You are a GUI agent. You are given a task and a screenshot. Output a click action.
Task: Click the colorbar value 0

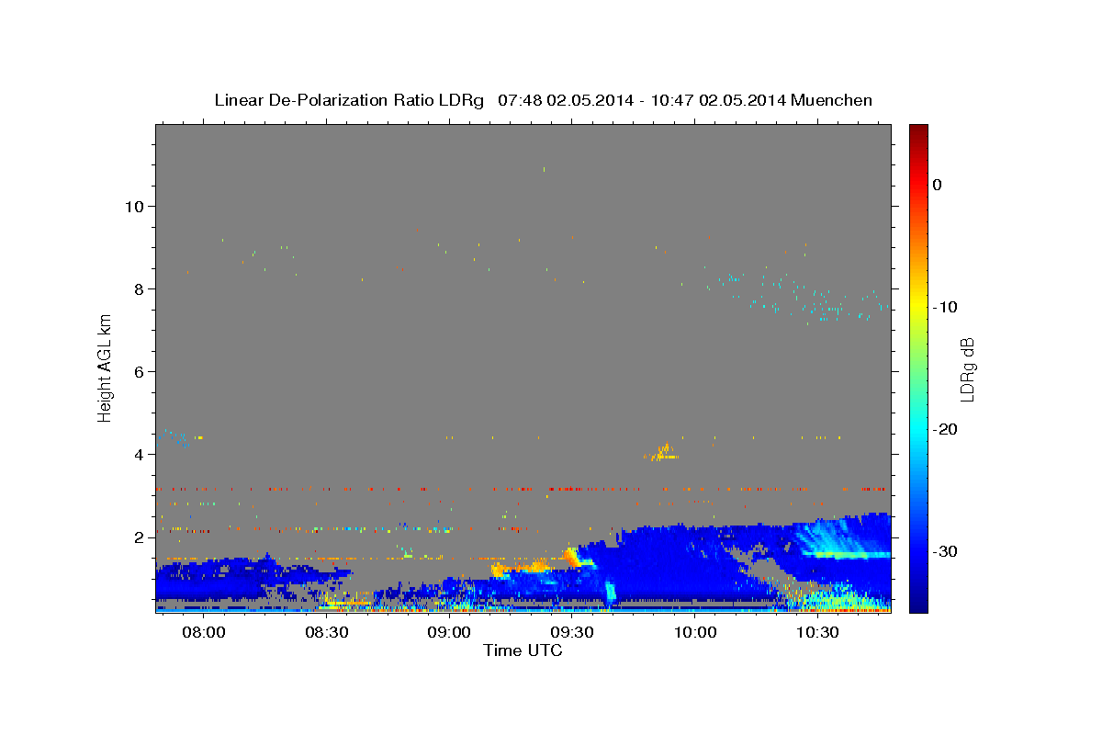coord(937,185)
